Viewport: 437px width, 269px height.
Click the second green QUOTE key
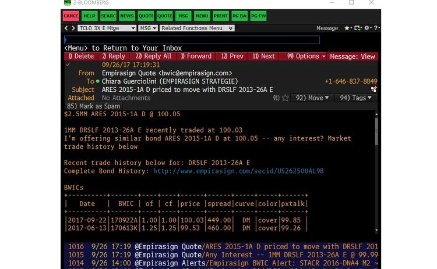pos(164,16)
